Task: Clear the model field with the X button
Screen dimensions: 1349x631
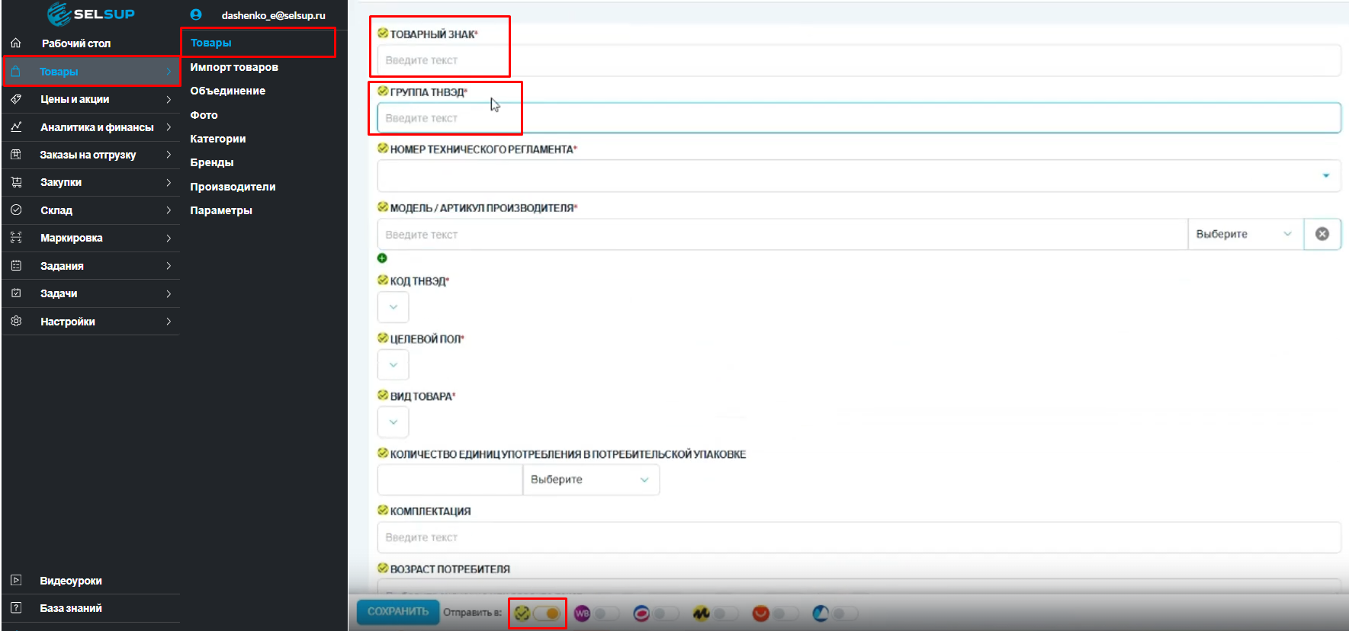Action: point(1322,234)
